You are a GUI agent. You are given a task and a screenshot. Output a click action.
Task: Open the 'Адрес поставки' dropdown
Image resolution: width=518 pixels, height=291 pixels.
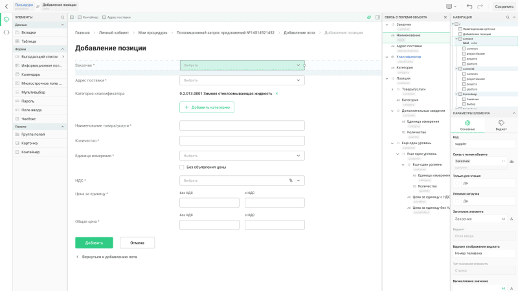pos(242,80)
